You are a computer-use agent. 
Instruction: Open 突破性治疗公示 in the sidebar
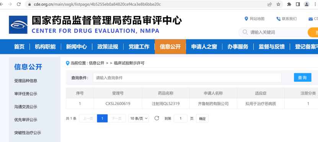28,133
